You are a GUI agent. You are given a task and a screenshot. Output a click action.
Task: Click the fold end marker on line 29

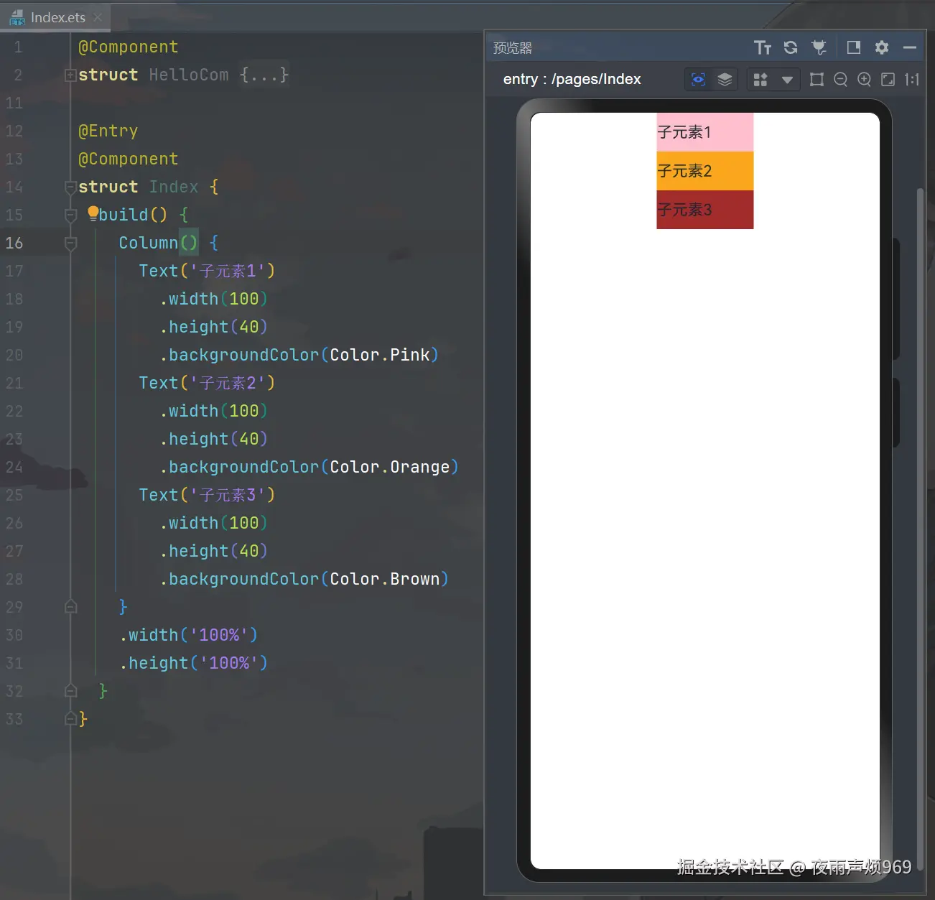point(70,607)
